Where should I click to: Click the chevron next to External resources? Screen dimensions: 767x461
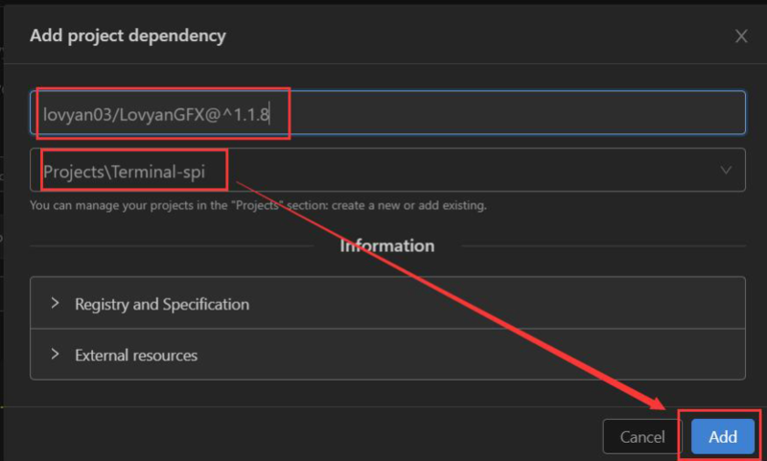56,354
